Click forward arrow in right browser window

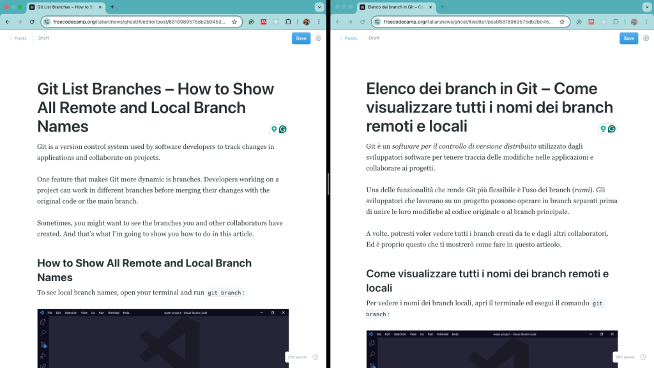click(x=350, y=22)
